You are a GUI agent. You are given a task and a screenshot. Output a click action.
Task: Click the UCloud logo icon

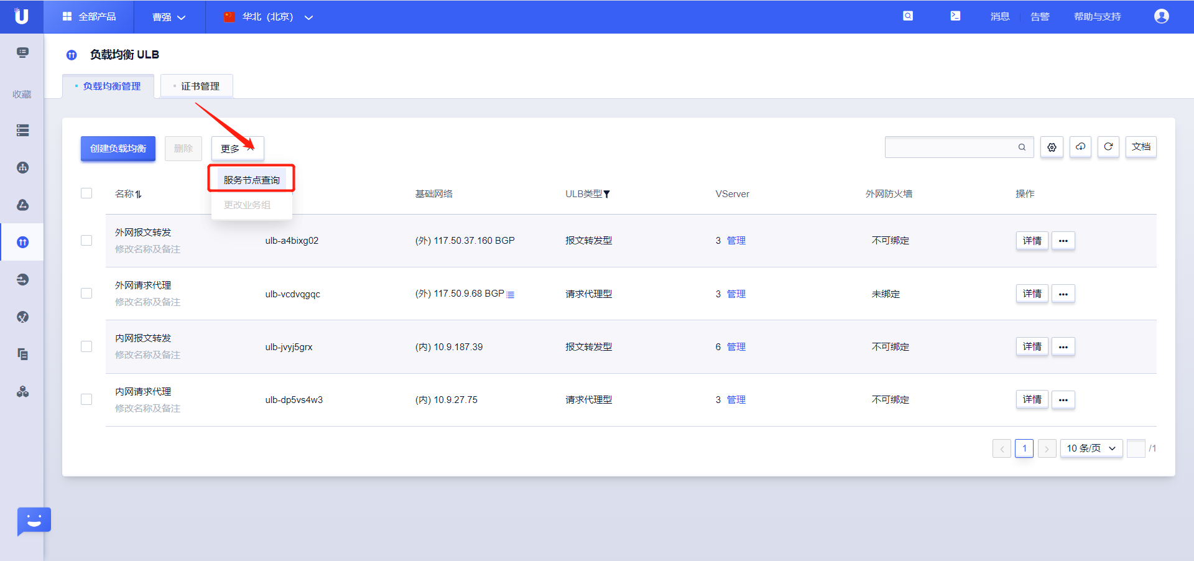pyautogui.click(x=22, y=16)
